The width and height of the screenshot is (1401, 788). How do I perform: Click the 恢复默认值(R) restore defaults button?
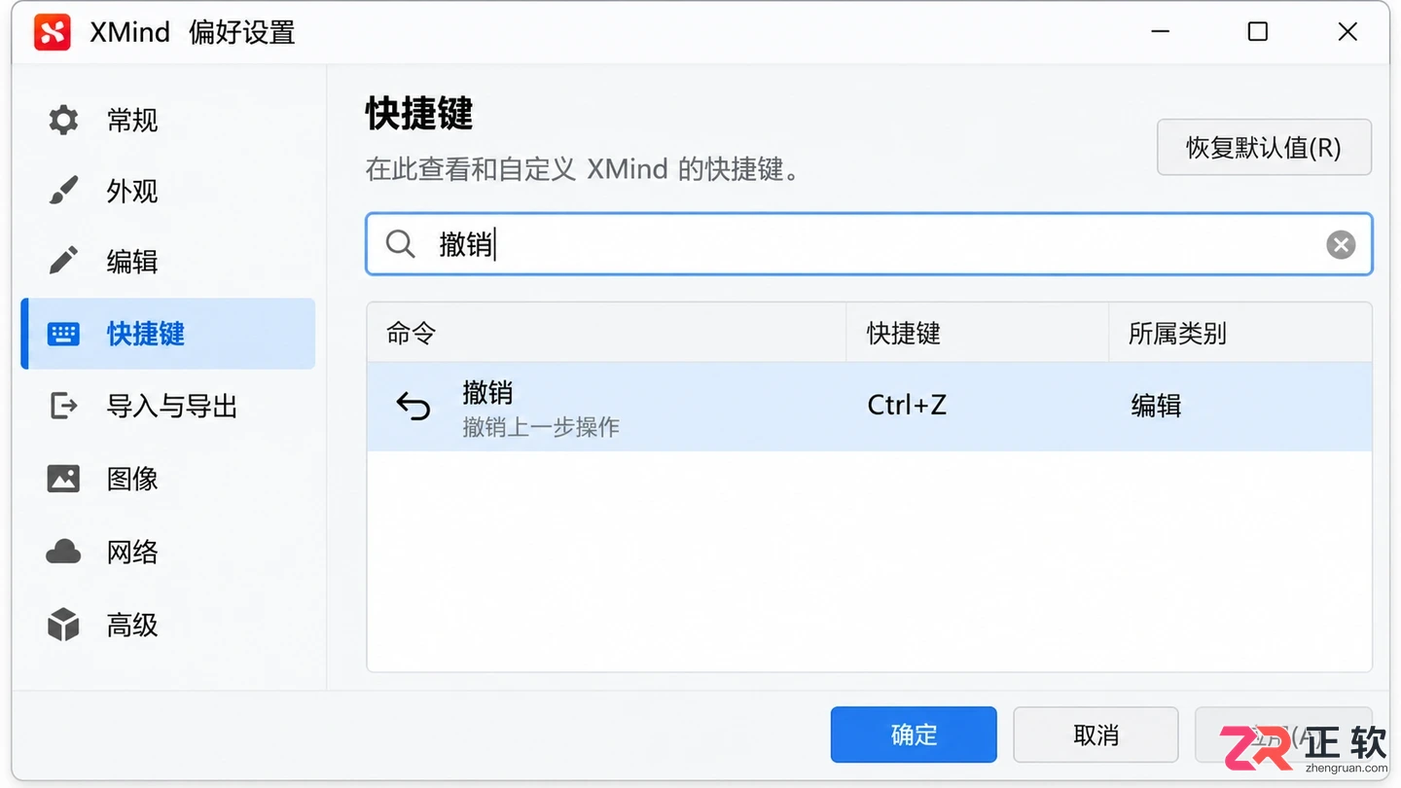point(1264,148)
